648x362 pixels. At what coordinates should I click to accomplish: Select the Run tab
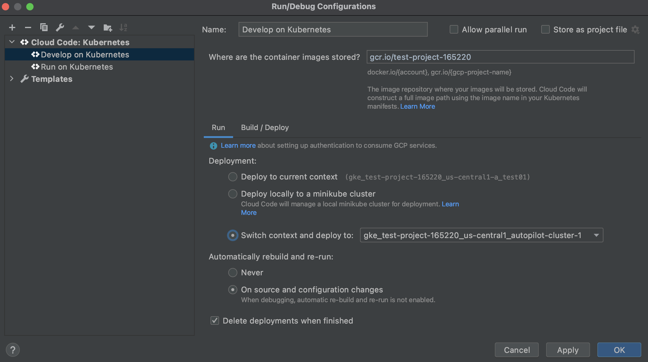pyautogui.click(x=218, y=127)
